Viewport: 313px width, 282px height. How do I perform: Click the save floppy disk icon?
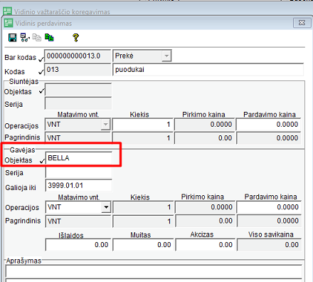tap(12, 38)
